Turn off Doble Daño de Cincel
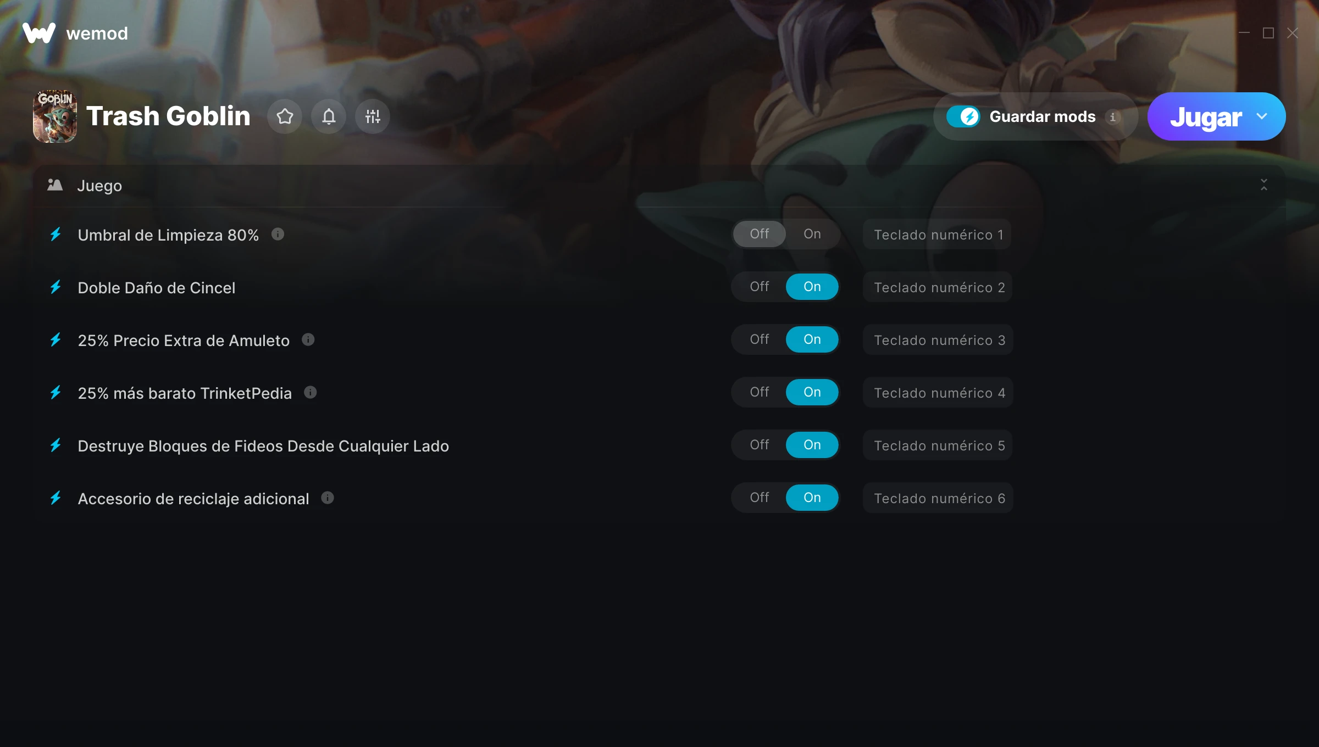 (760, 287)
